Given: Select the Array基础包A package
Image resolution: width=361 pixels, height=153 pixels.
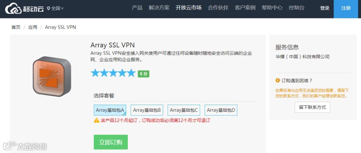Looking at the screenshot, I should [110, 110].
